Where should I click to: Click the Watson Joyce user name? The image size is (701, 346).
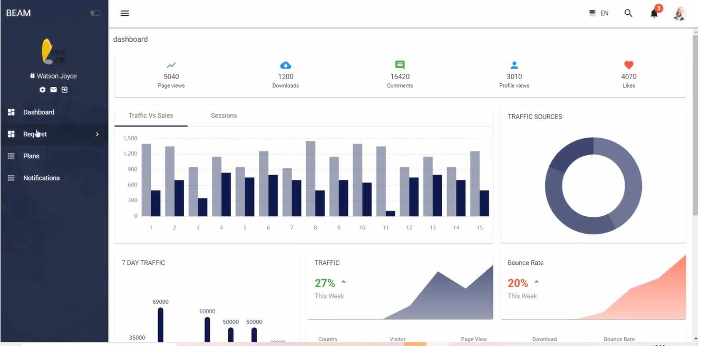tap(57, 76)
